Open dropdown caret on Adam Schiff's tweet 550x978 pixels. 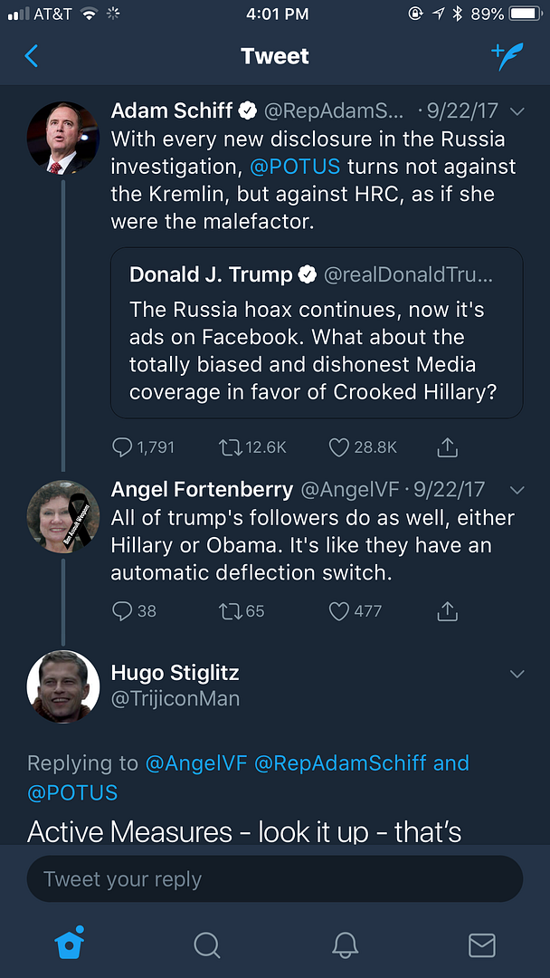[x=517, y=111]
